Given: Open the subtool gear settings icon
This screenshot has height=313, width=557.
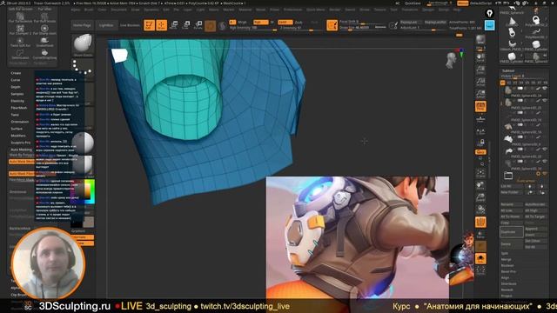Looking at the screenshot, I should pos(538,174).
